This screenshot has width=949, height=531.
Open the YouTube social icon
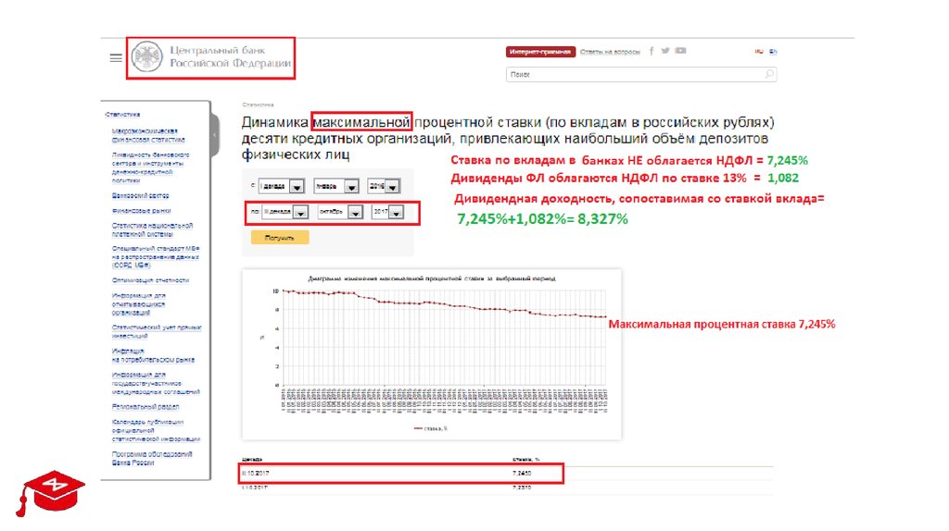point(681,51)
